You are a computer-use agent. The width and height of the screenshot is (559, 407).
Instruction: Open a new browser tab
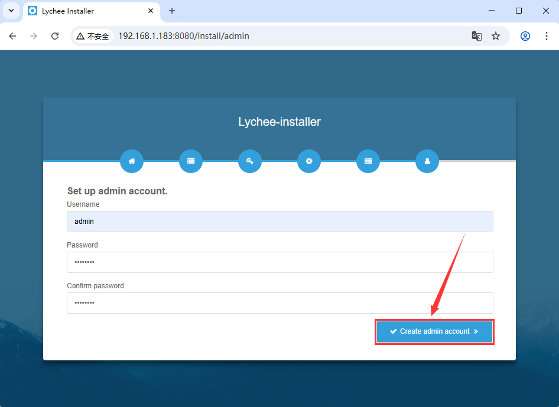[x=172, y=11]
